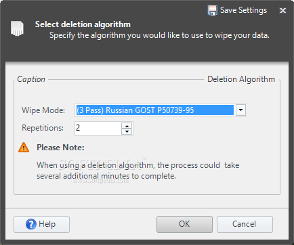Click the italic Caption group label
This screenshot has height=245, width=294.
[x=31, y=79]
